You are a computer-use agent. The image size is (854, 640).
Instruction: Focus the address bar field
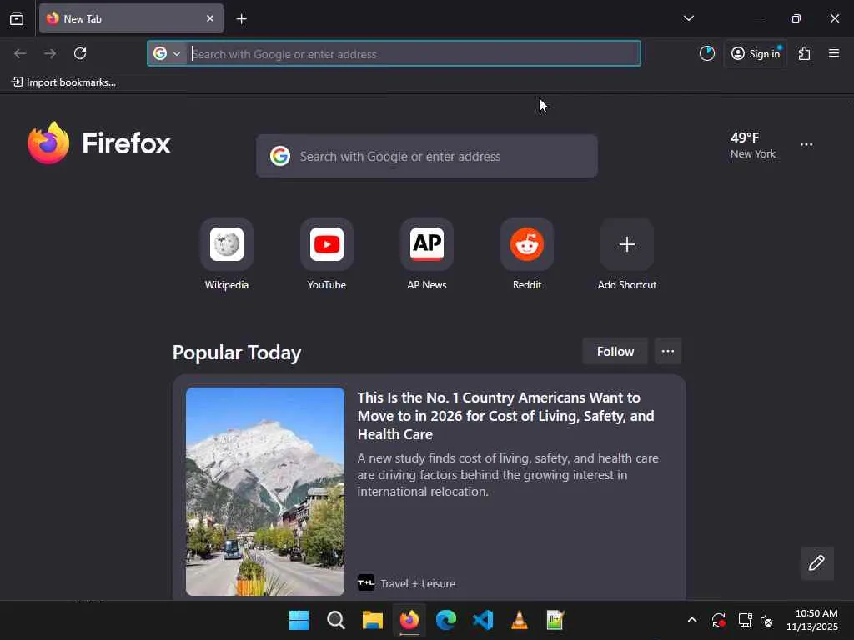pos(394,53)
